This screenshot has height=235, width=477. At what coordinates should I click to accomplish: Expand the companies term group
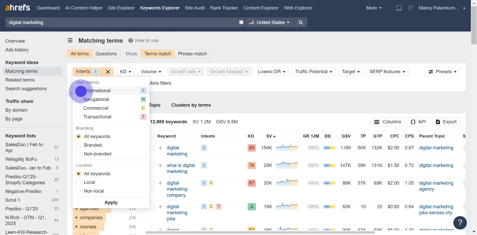tap(89, 218)
